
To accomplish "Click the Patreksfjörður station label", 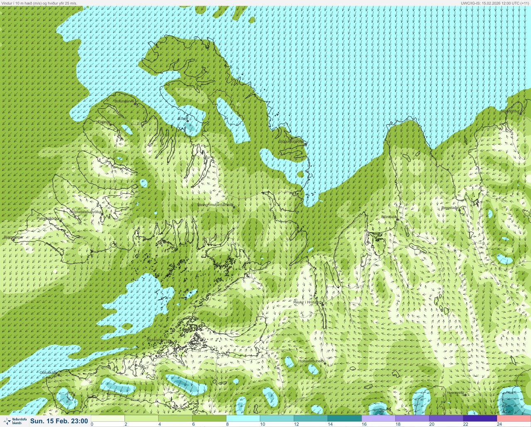I will (x=48, y=218).
